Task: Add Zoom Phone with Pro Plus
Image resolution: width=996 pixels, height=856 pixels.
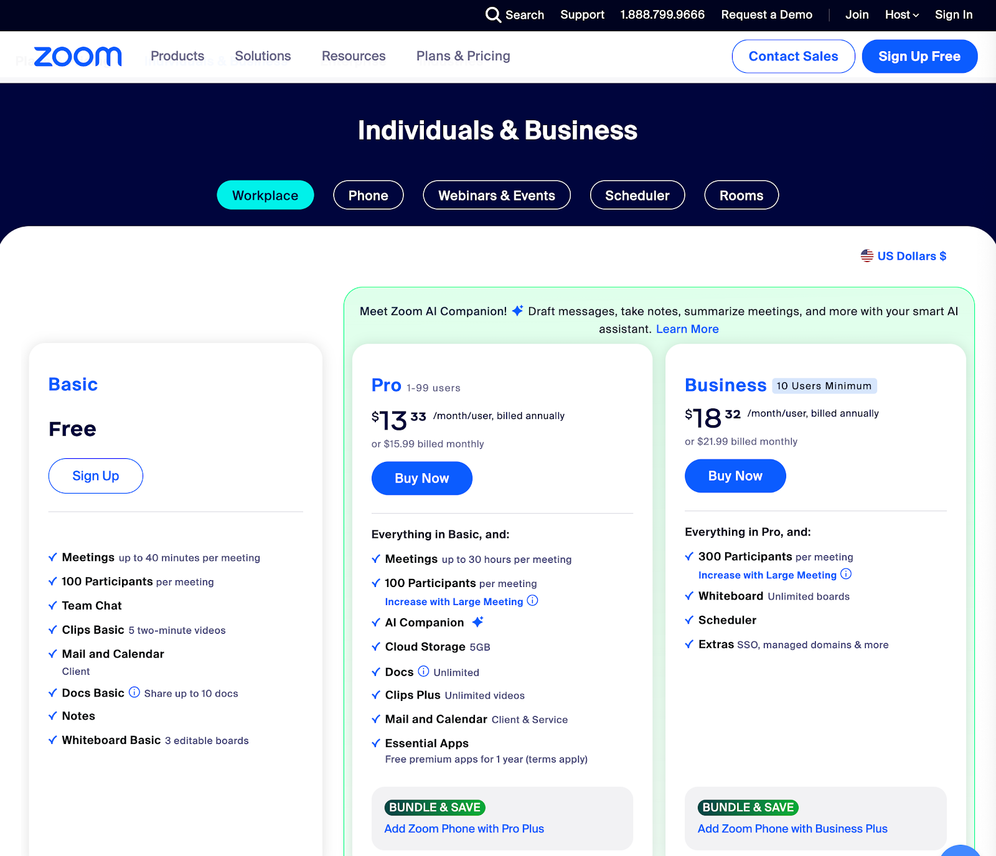Action: [464, 829]
